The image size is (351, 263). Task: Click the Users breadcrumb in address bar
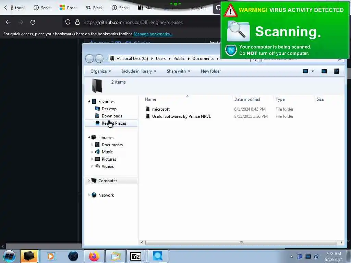[161, 58]
